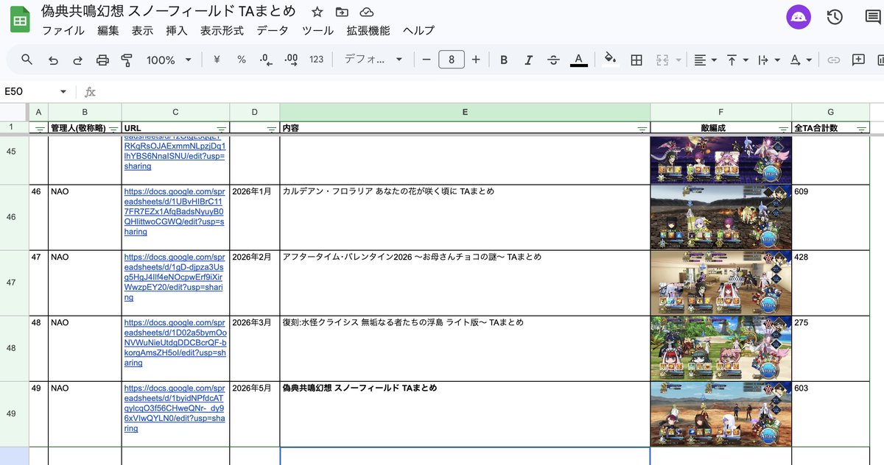Format as percent

(x=242, y=60)
